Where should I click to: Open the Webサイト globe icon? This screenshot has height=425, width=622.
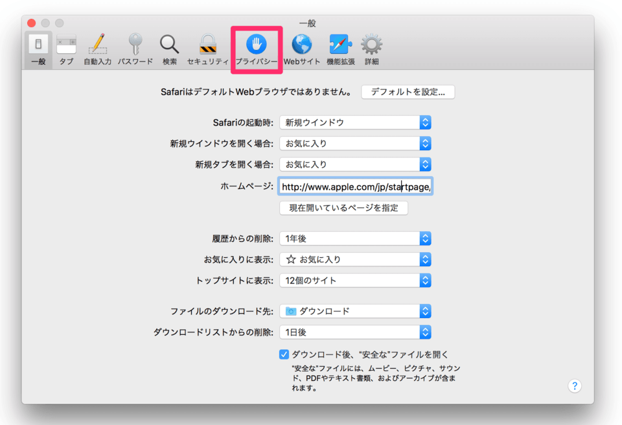point(301,45)
